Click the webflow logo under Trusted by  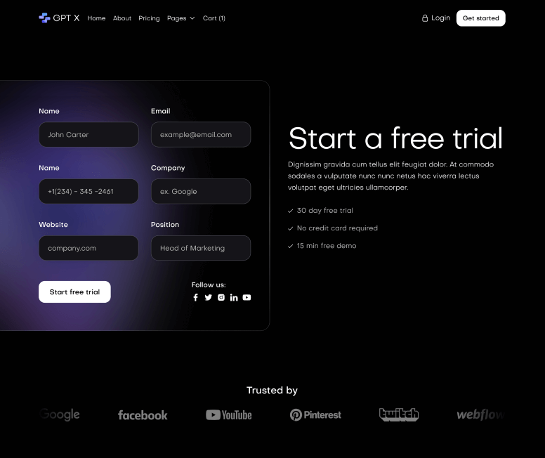click(x=480, y=414)
